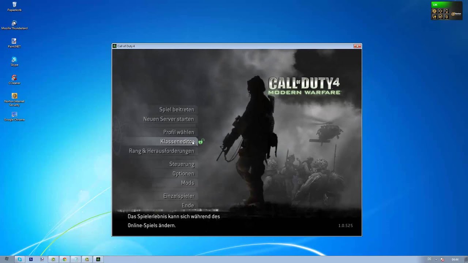Click the green unlocked padlock beside Klasseneditor
Image resolution: width=468 pixels, height=263 pixels.
[201, 142]
